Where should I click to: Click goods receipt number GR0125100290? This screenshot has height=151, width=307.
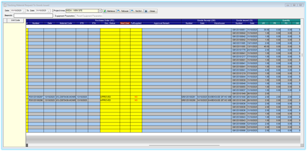[x=189, y=100]
